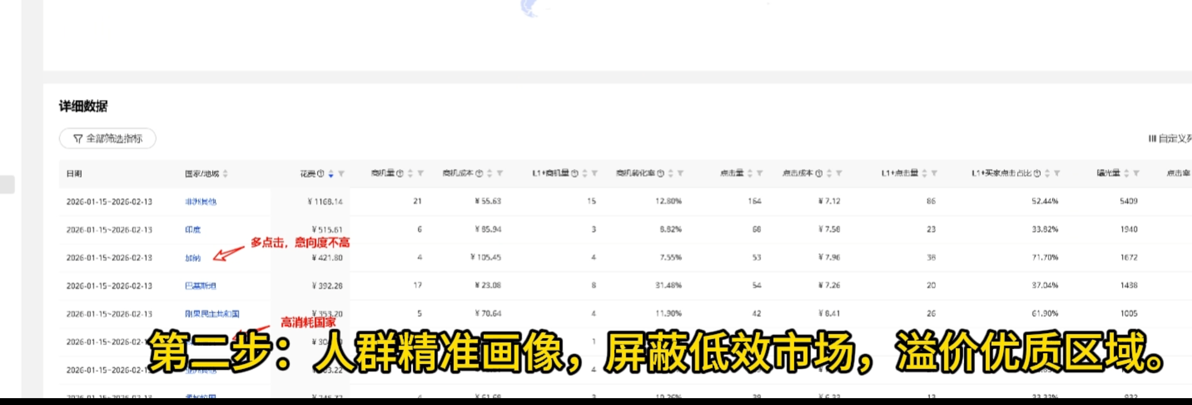Select the spend value ¥ 421.80
The height and width of the screenshot is (405, 1192).
click(x=327, y=258)
